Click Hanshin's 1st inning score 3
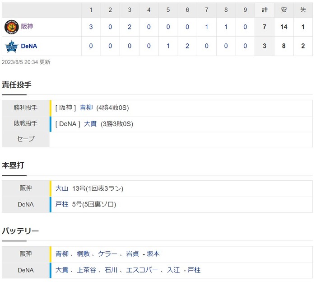The width and height of the screenshot is (316, 282). (91, 27)
